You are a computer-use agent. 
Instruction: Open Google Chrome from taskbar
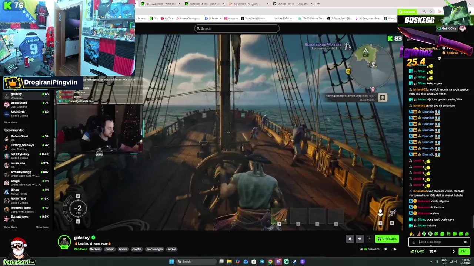270,262
